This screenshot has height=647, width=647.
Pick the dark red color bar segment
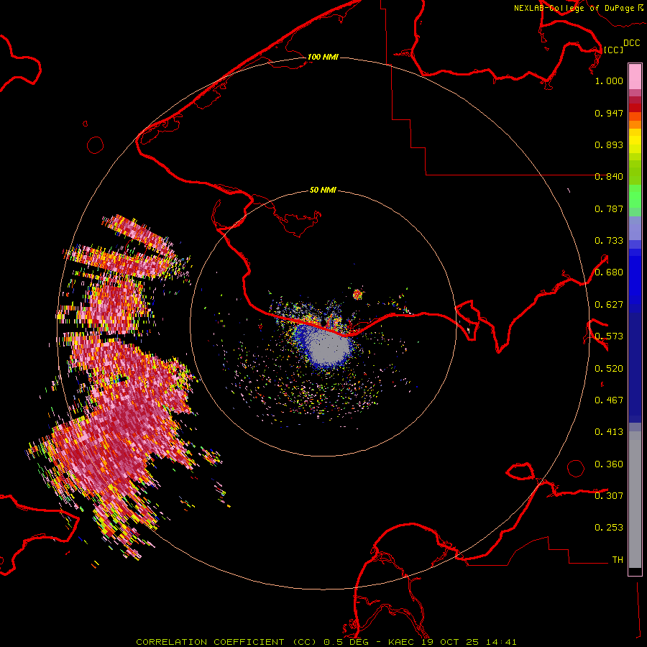click(635, 108)
